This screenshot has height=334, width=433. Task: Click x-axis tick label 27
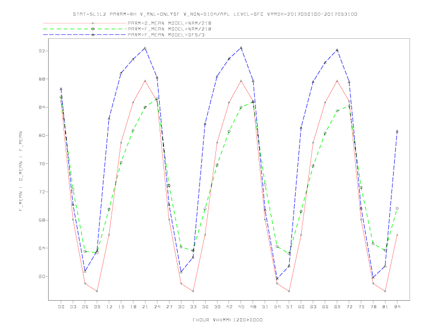tap(169, 307)
